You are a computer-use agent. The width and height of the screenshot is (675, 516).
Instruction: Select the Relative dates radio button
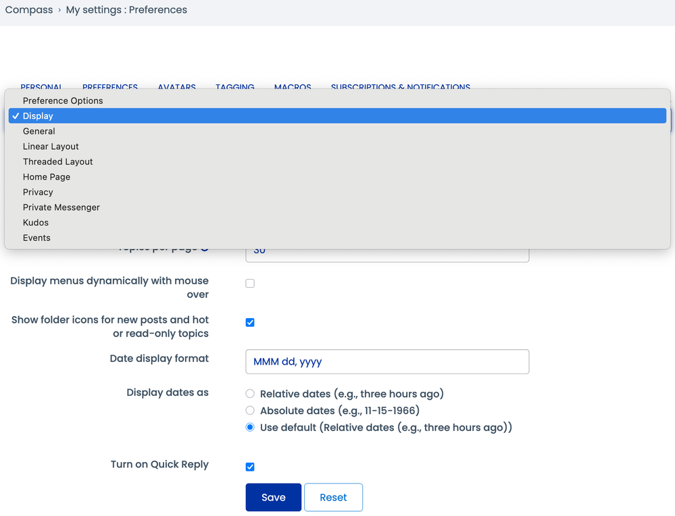pyautogui.click(x=250, y=394)
